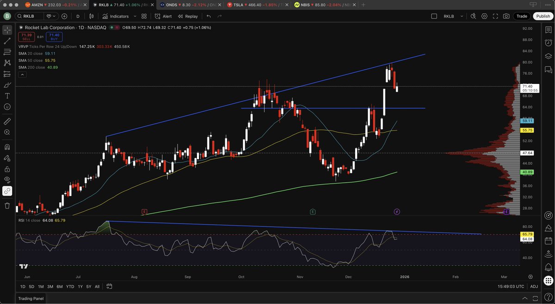Undo the last chart action

pos(209,16)
